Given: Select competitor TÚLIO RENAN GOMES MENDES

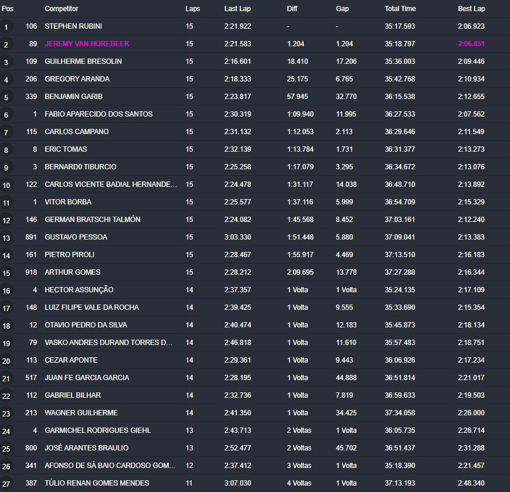Looking at the screenshot, I should coord(97,483).
